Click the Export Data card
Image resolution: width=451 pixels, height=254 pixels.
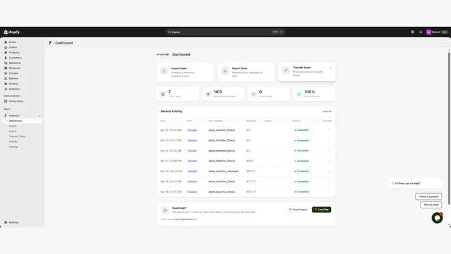click(246, 72)
